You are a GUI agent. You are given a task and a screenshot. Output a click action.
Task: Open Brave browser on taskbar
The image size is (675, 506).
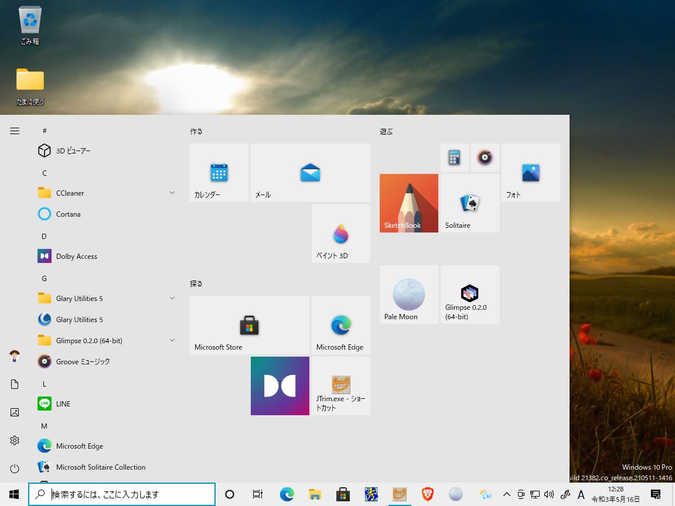(428, 494)
